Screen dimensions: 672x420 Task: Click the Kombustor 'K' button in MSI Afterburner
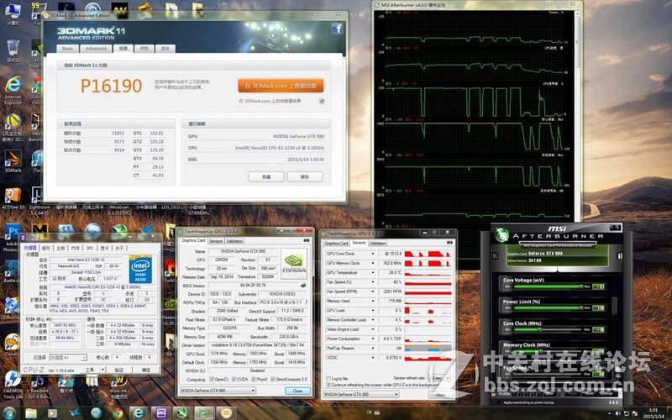point(496,256)
